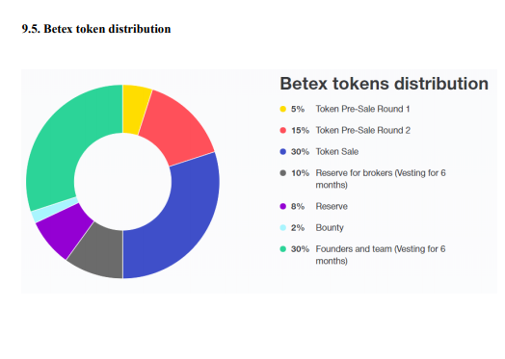Click the blue Token Sale legend dot
This screenshot has width=505, height=359.
tap(282, 151)
